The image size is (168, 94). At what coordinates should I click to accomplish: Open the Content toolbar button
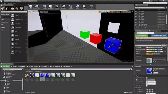[x=45, y=7]
